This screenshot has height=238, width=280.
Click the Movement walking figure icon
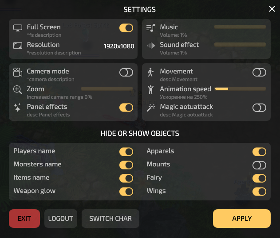coord(151,72)
